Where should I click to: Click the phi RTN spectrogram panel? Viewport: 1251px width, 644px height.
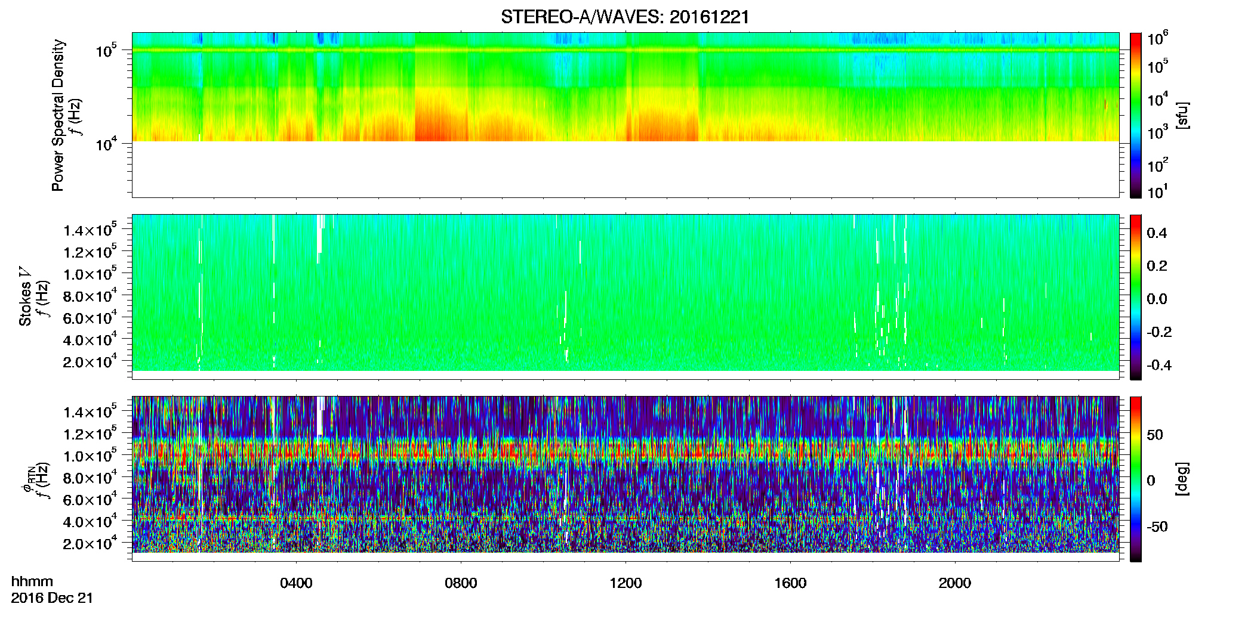[625, 479]
